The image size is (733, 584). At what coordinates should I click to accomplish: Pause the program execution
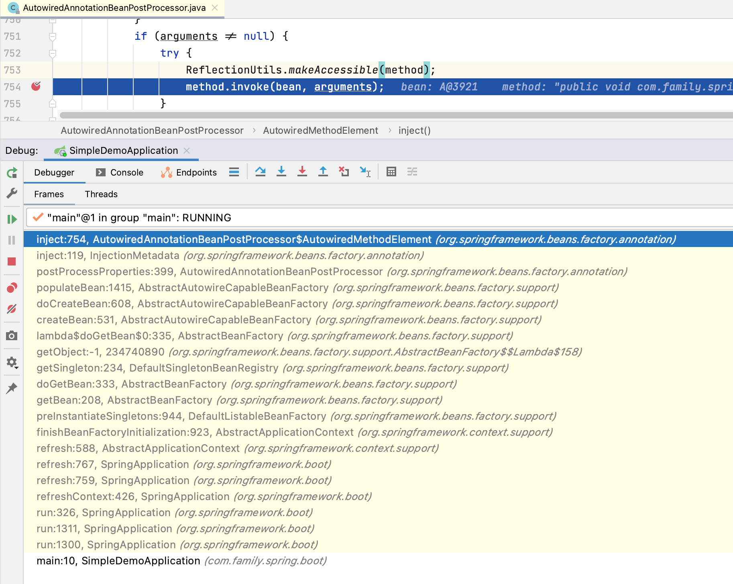[12, 240]
